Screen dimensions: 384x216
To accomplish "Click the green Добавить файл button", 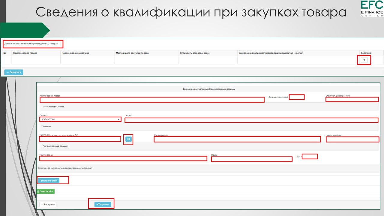I will coord(46,191).
